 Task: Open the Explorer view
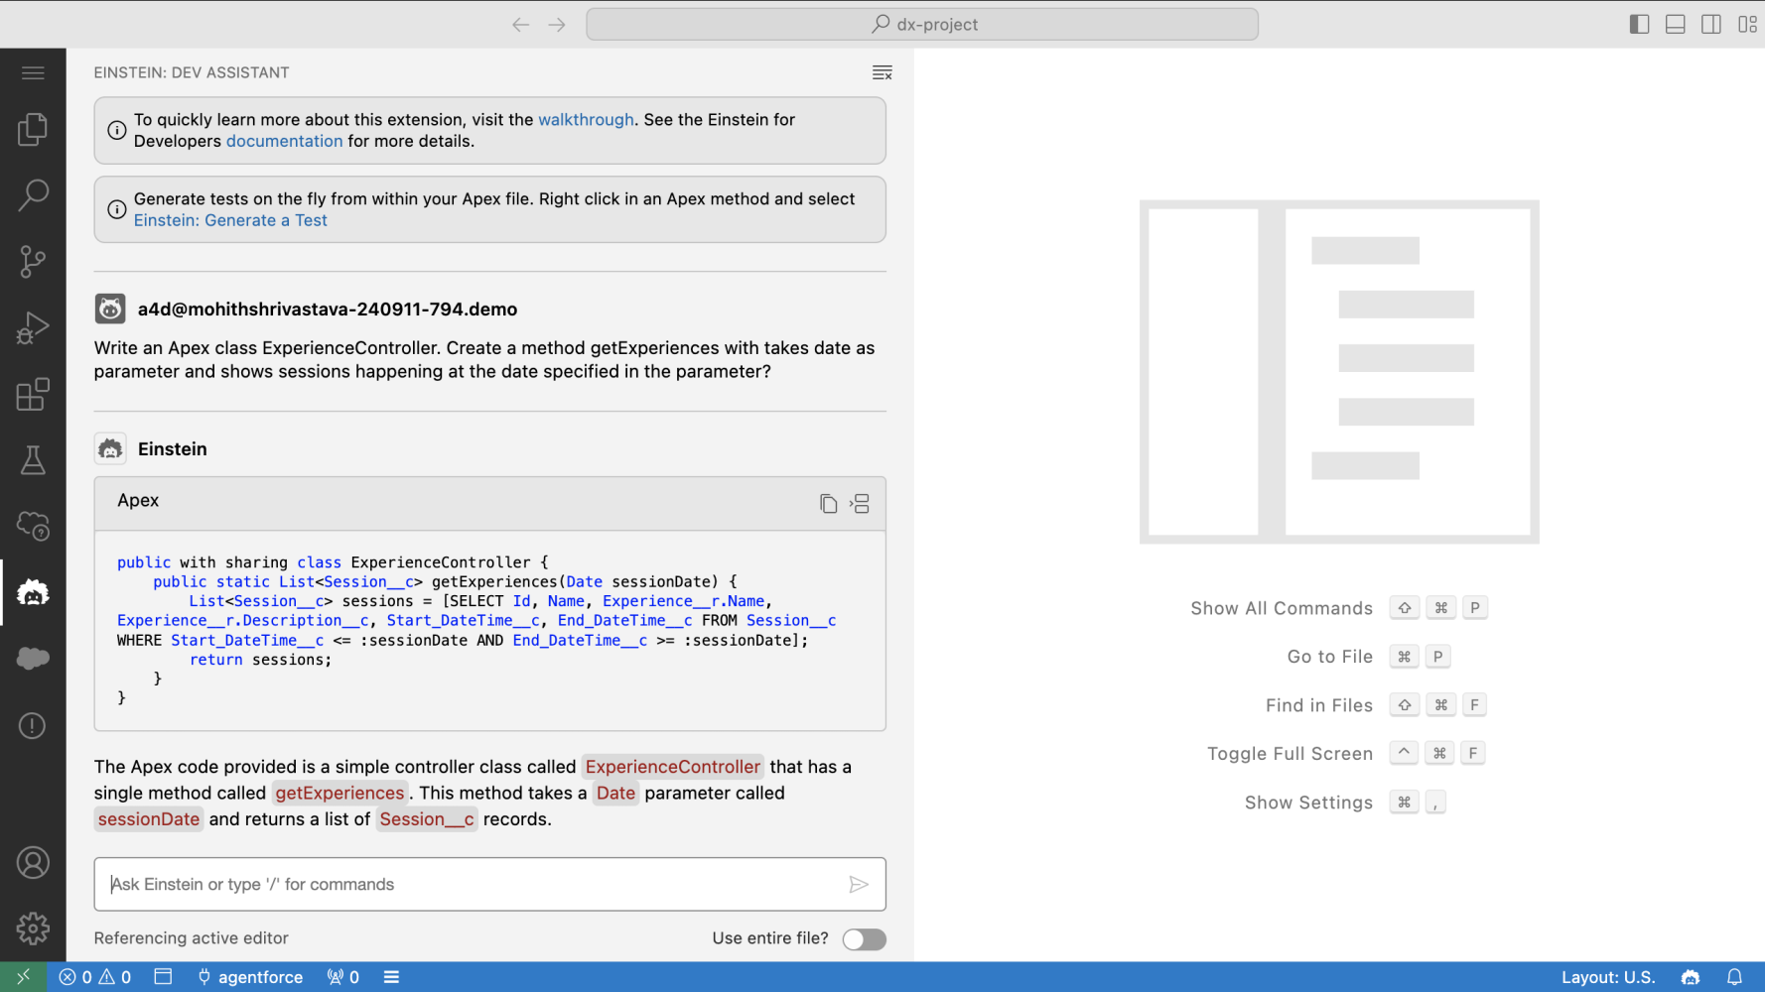pos(33,129)
